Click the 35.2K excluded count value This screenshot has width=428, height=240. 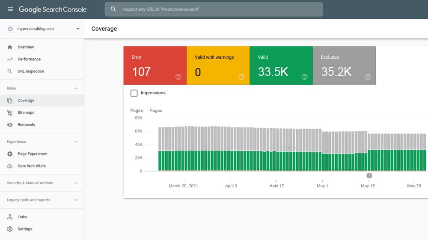(x=336, y=72)
